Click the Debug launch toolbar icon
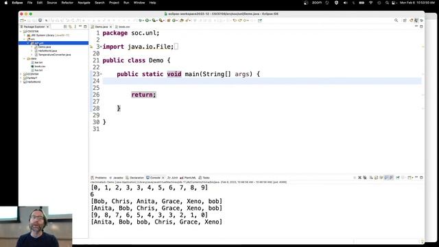The image size is (439, 247). pos(140,21)
